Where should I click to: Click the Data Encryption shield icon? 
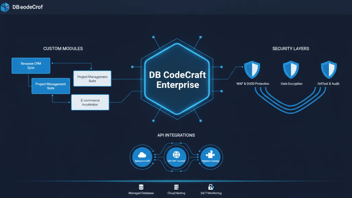point(291,69)
